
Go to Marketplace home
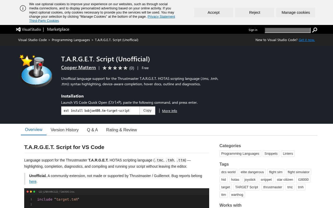[58, 29]
